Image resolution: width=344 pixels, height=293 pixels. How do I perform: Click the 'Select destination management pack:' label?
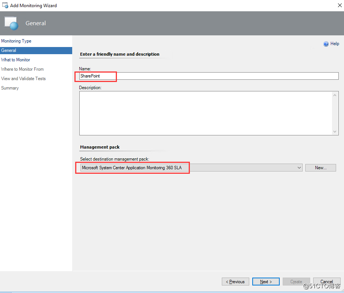115,159
